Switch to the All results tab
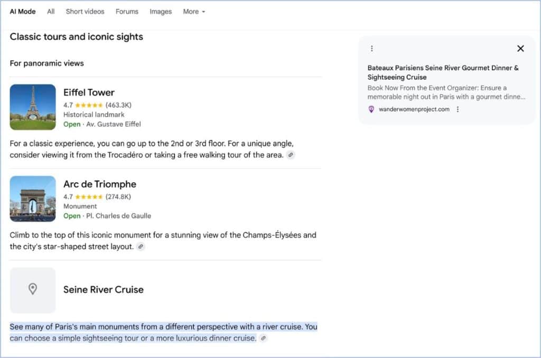 51,12
